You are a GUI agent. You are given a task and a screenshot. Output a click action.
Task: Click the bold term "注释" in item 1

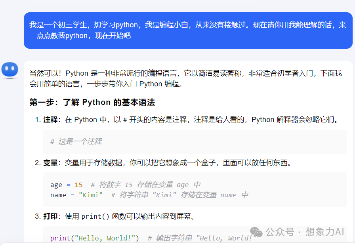coord(50,120)
